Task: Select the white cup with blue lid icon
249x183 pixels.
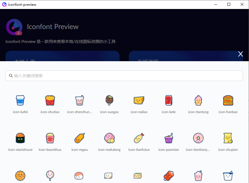Action: [228, 176]
